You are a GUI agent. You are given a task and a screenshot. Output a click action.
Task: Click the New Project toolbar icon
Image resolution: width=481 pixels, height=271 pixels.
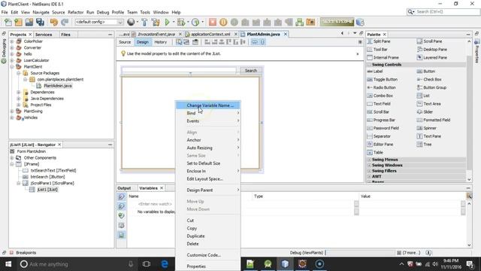coord(18,22)
